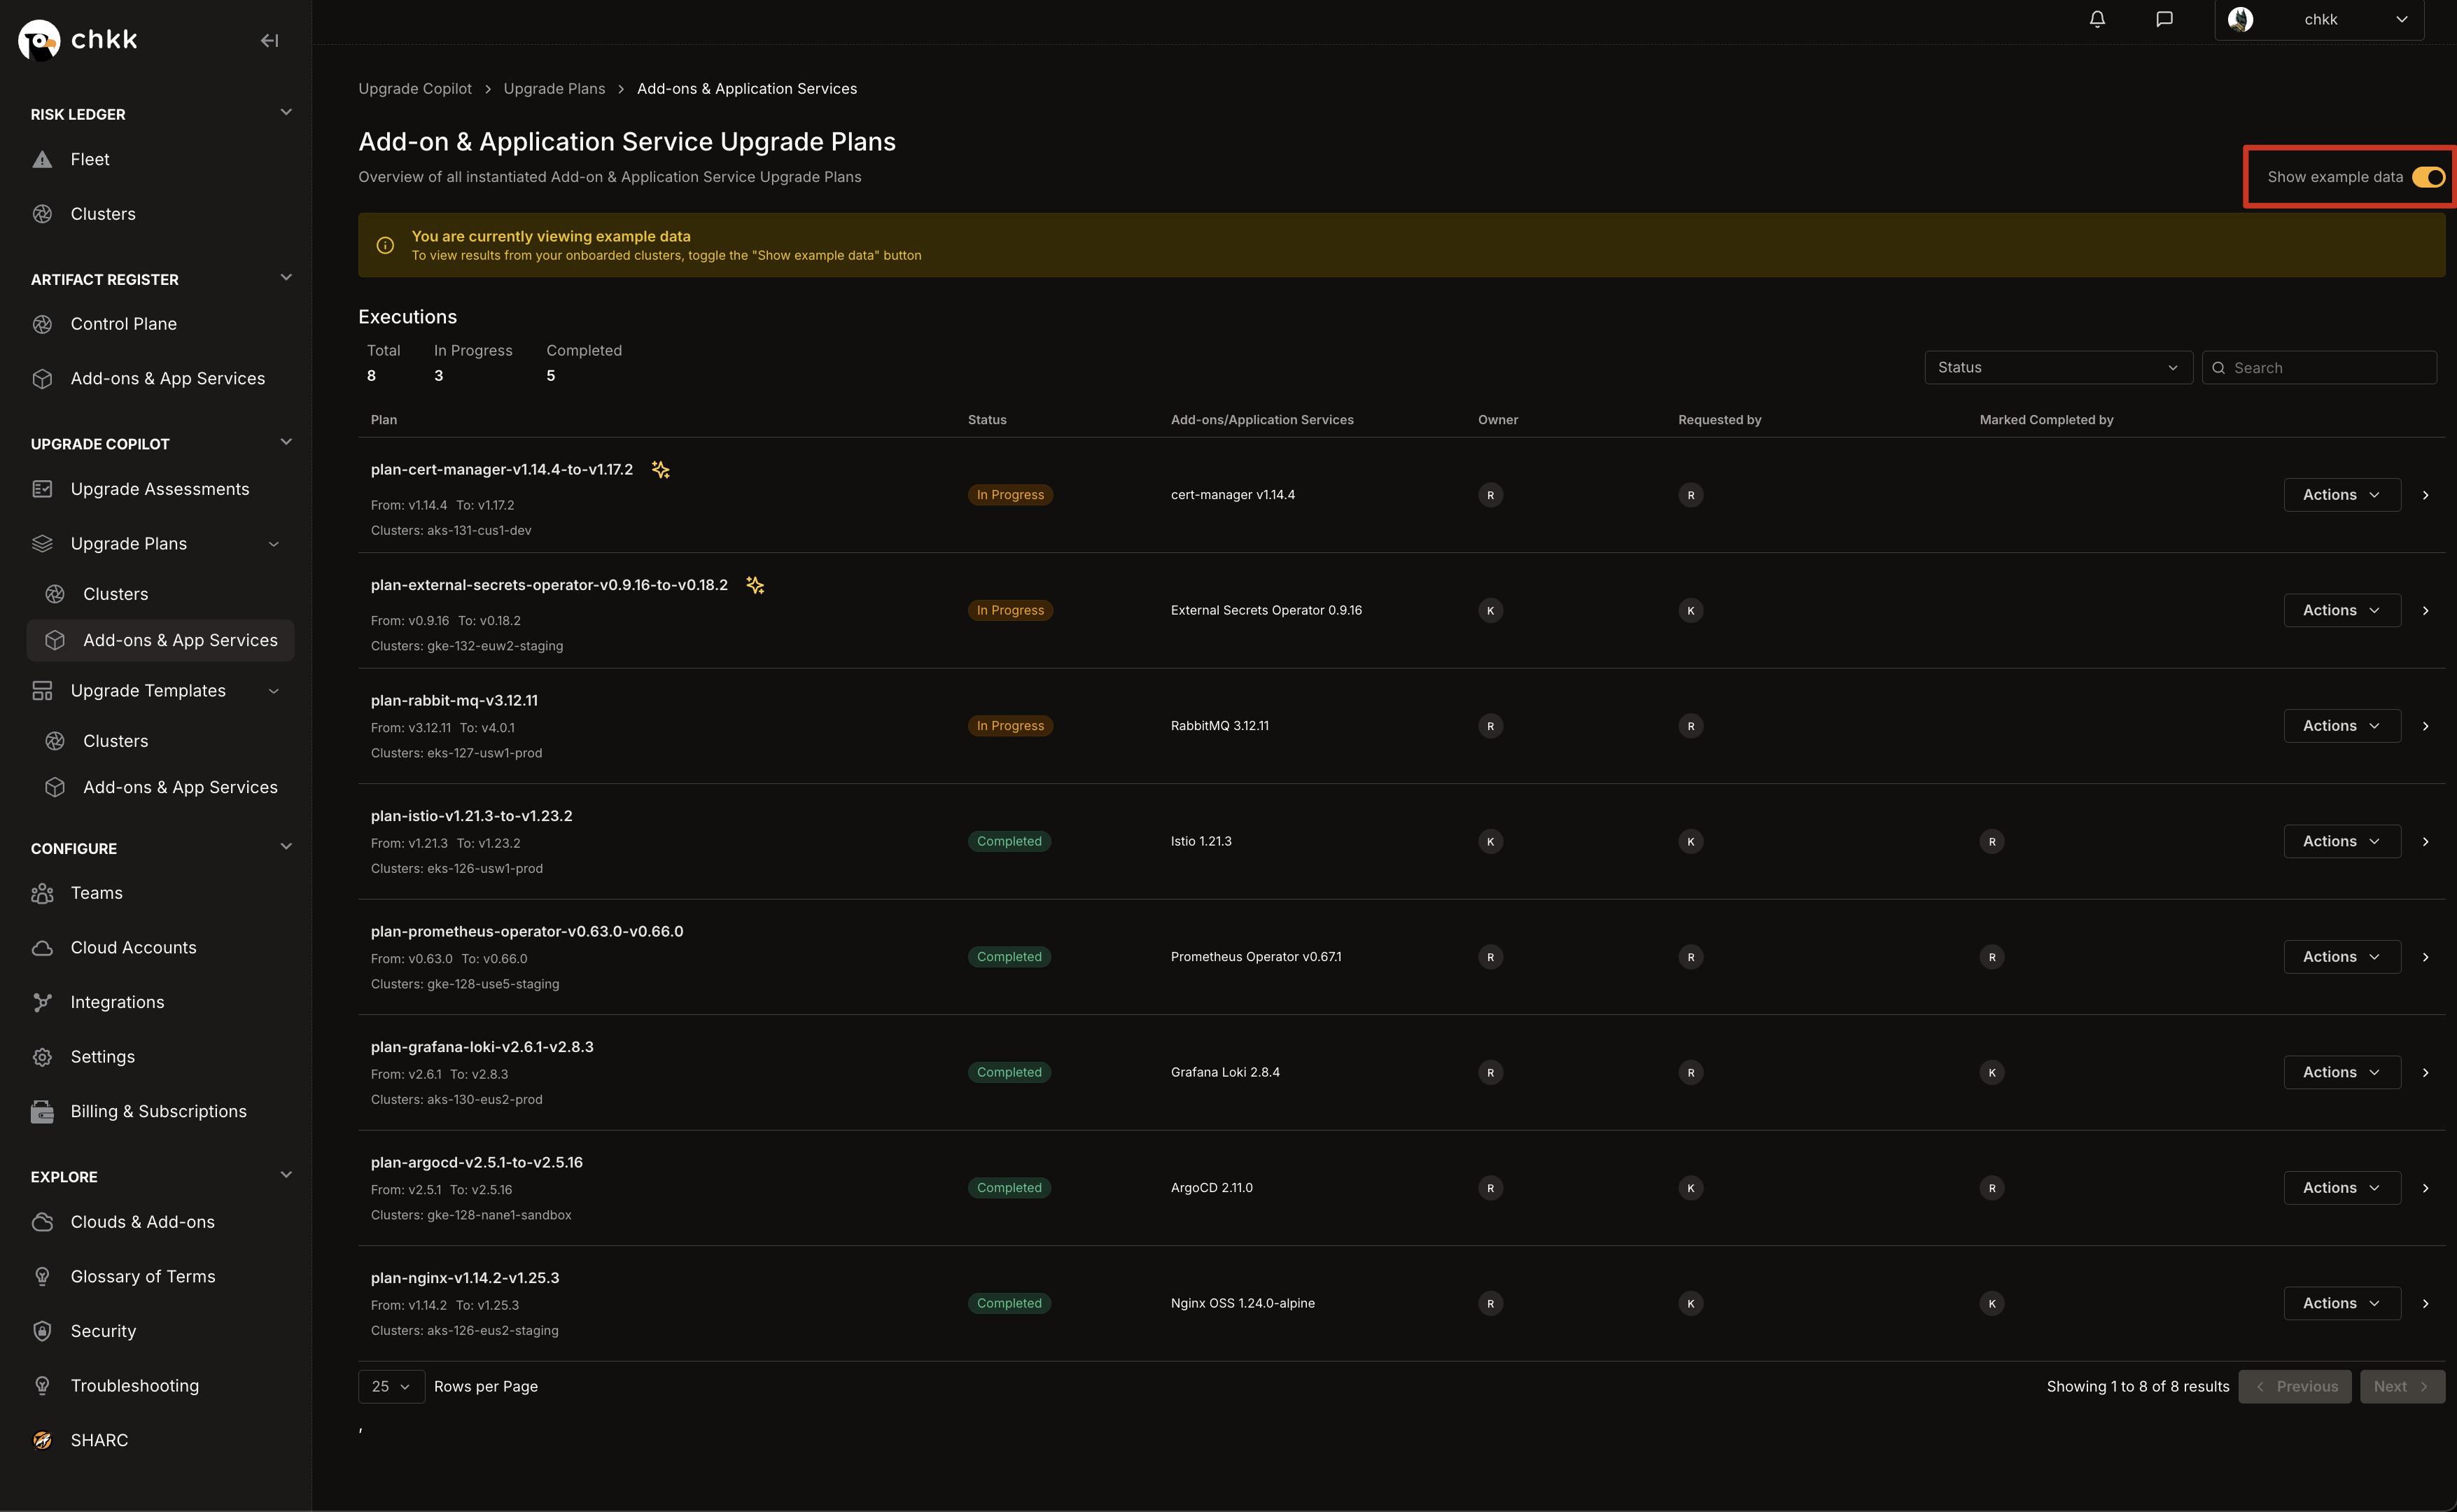Collapse the RISK LEDGER section
The image size is (2457, 1512).
coord(286,113)
